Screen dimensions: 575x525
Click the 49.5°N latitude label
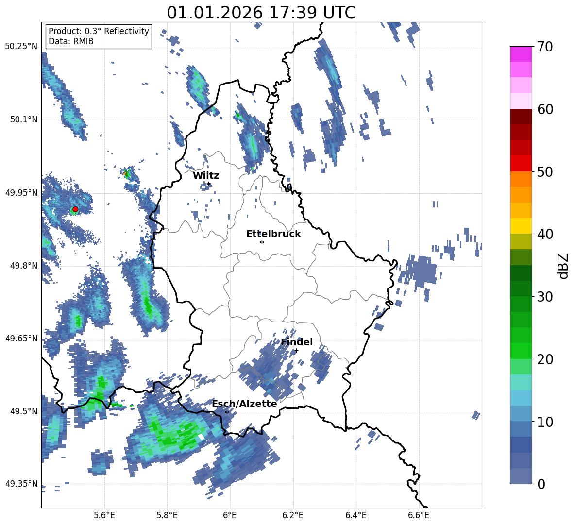tap(23, 411)
